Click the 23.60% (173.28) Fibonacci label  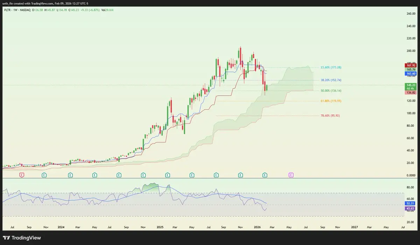pos(331,67)
